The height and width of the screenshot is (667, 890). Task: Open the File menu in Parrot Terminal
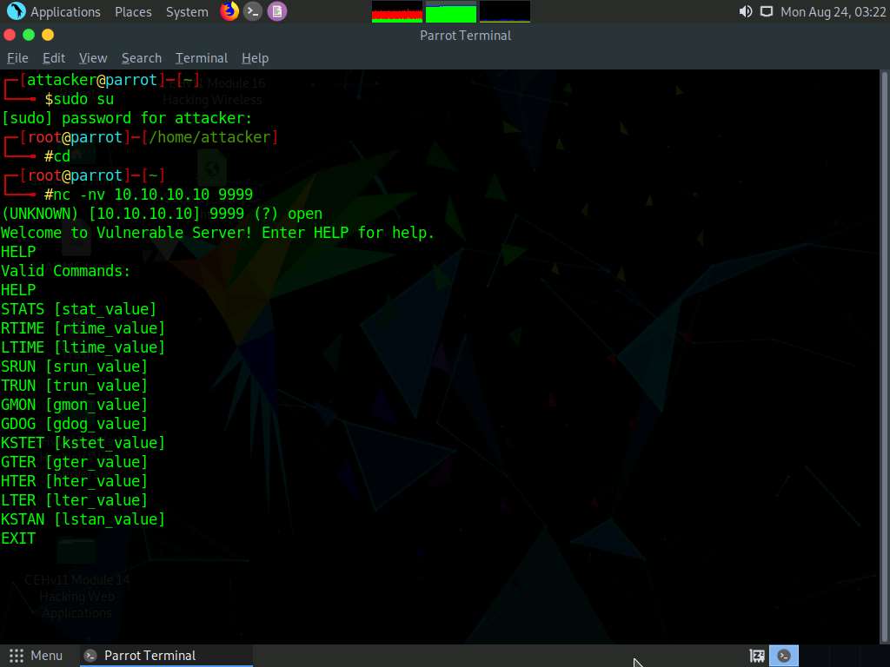pos(17,58)
